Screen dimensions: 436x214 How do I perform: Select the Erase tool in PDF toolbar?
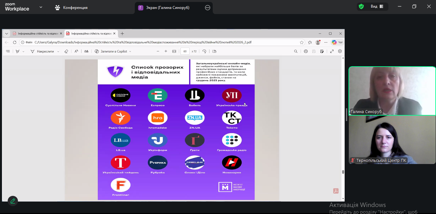(66, 51)
